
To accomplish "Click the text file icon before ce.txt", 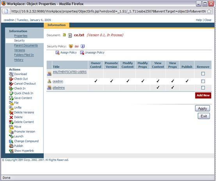I will pyautogui.click(x=70, y=35).
